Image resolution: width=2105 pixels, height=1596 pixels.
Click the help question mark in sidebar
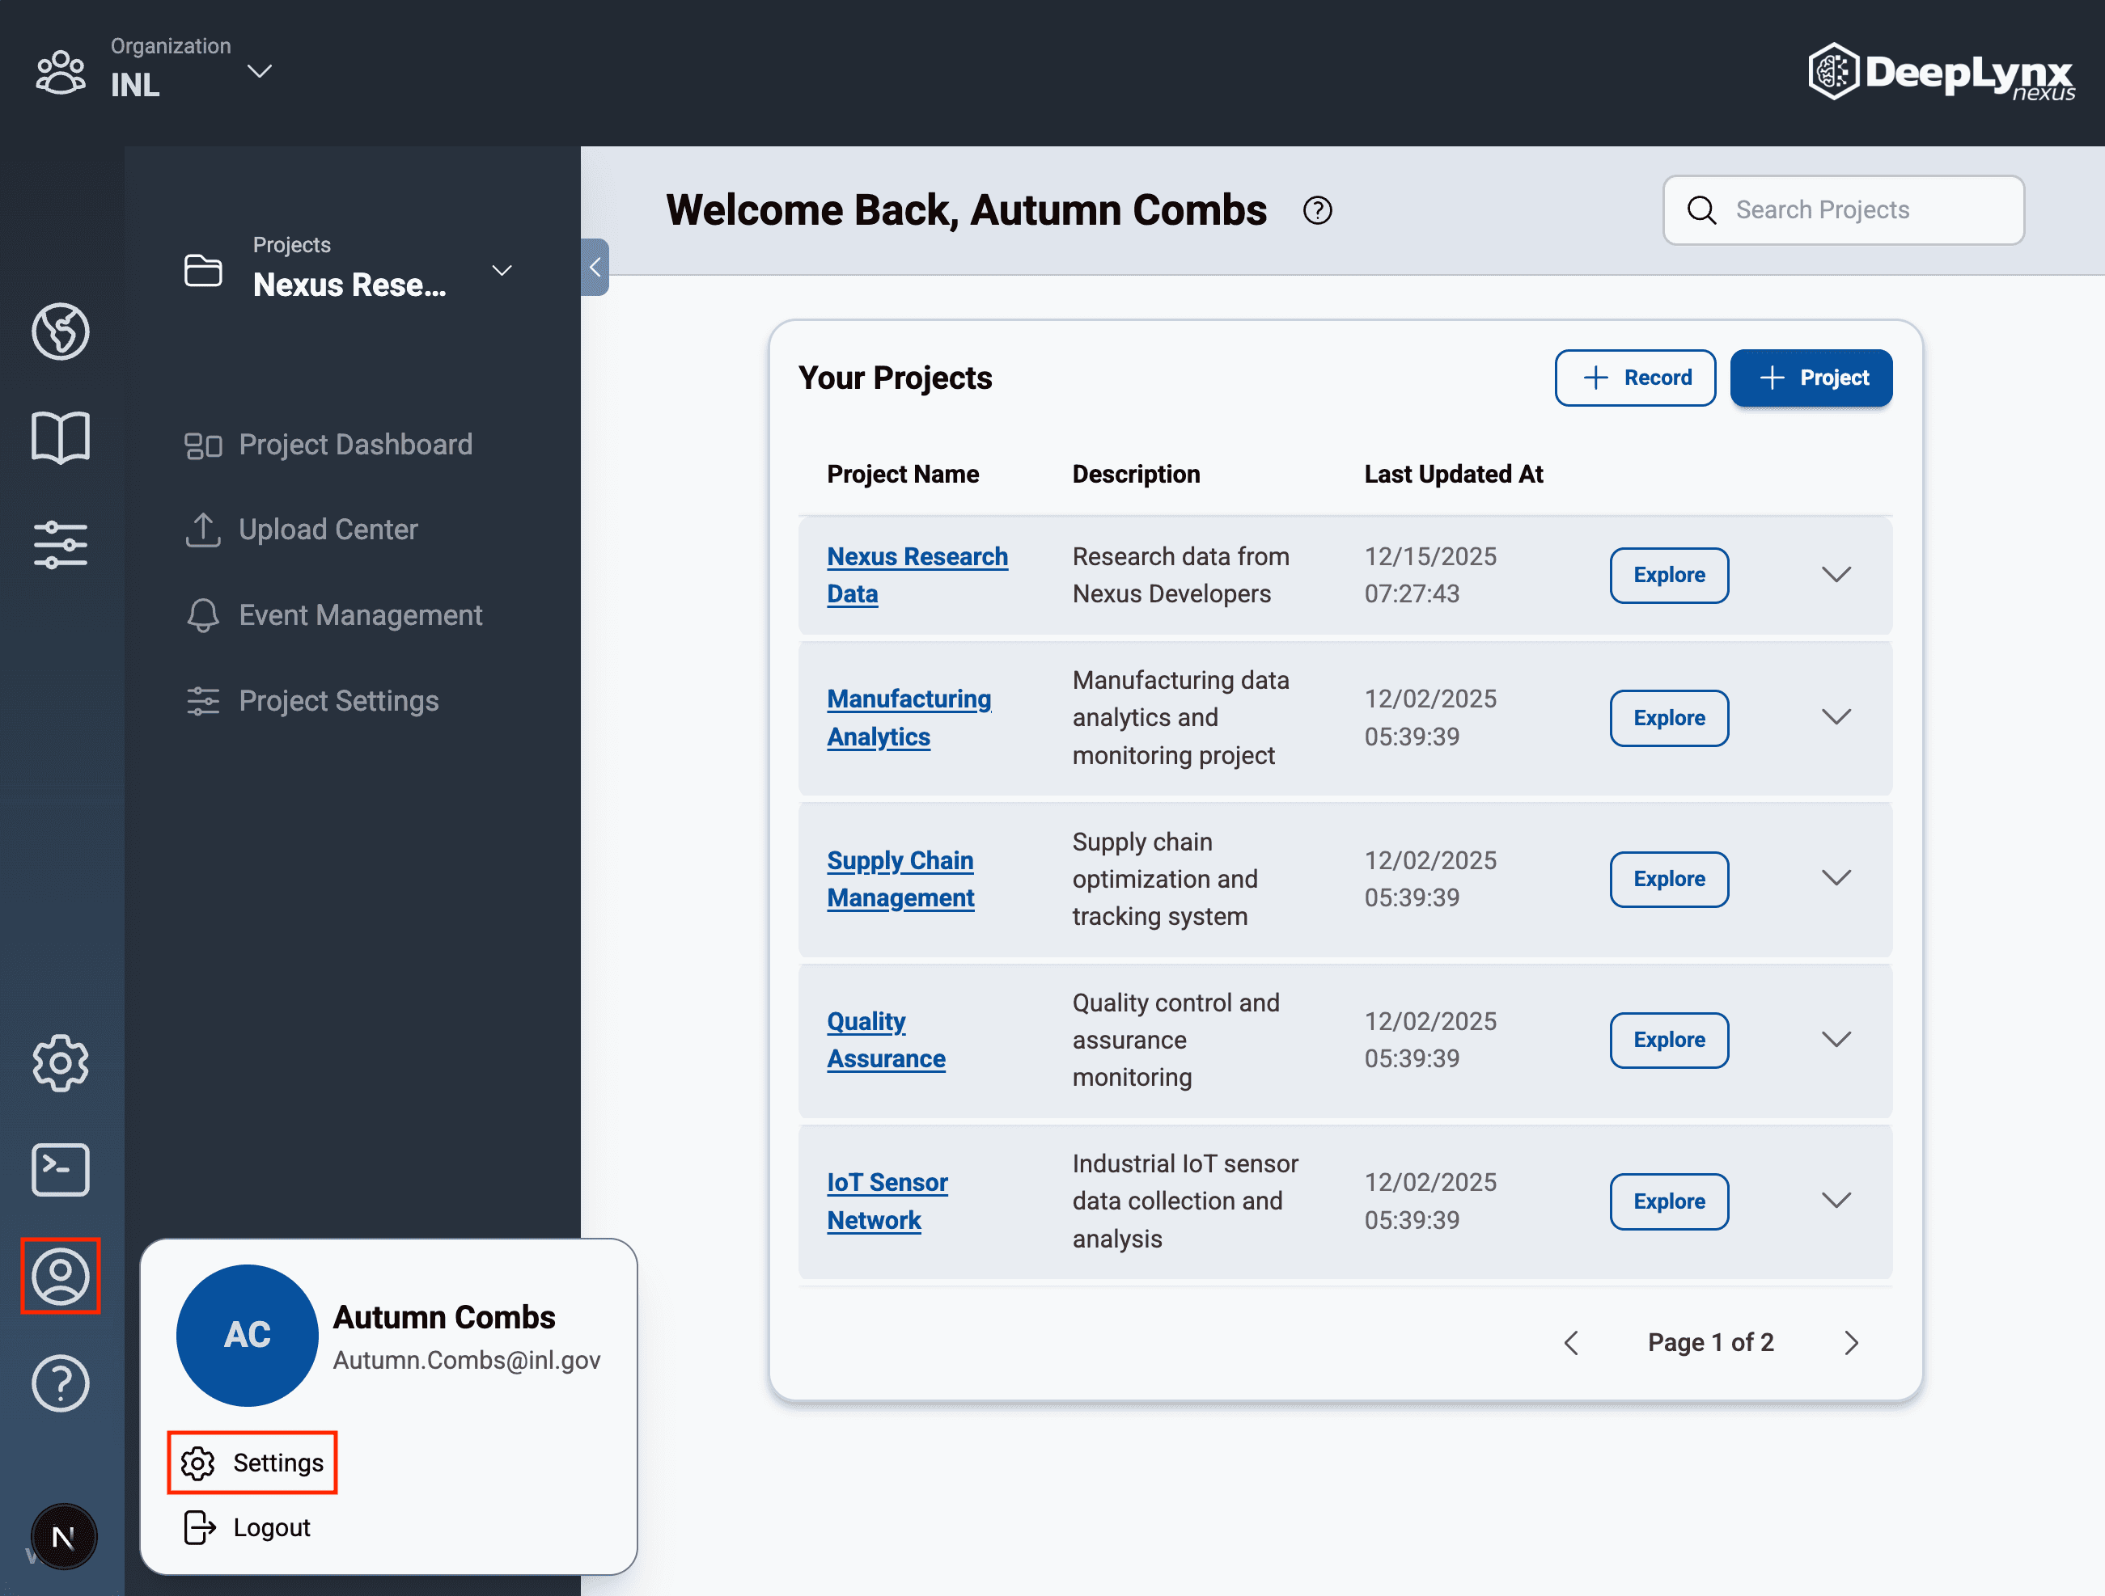(60, 1383)
